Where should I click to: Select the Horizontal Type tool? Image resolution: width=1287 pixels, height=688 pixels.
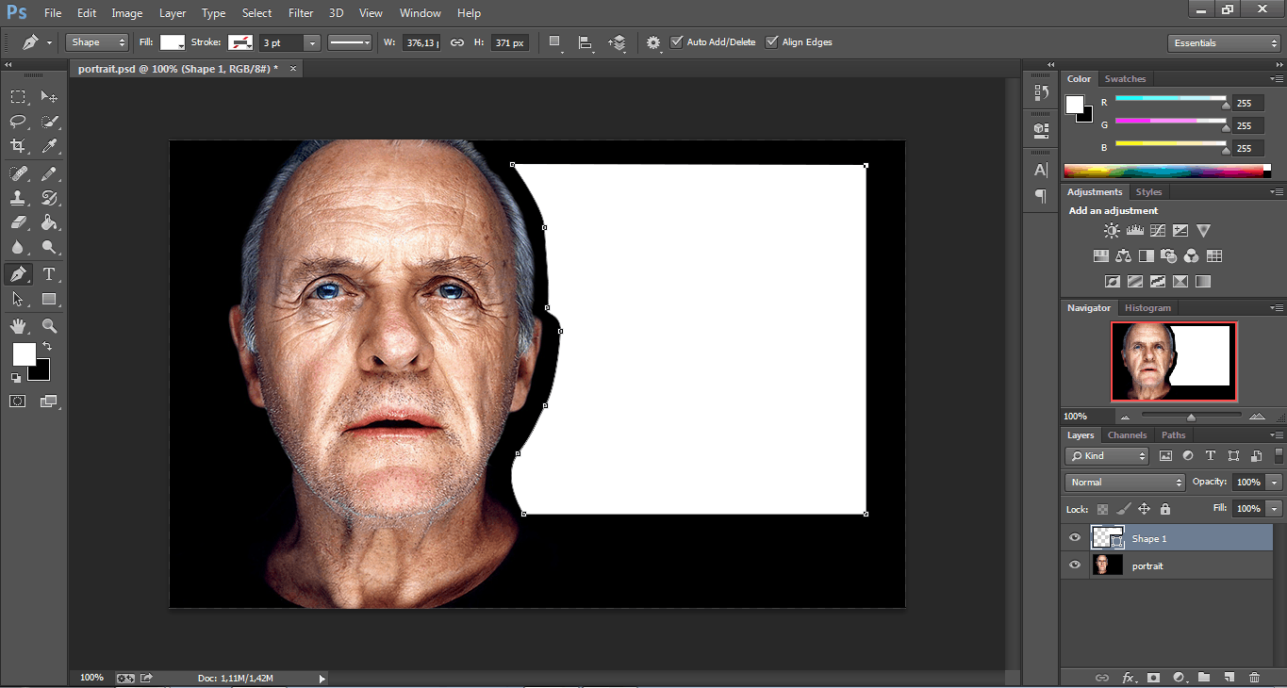click(49, 274)
